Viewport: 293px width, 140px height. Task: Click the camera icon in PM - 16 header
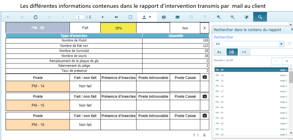pyautogui.click(x=205, y=116)
